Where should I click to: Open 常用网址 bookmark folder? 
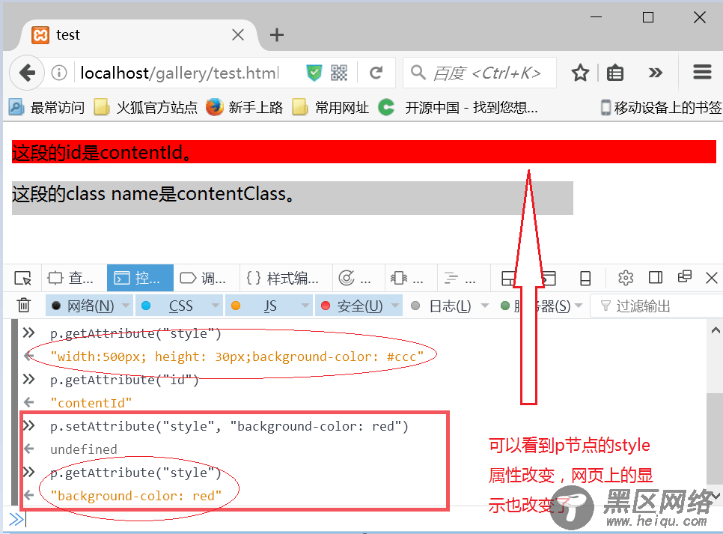[331, 108]
